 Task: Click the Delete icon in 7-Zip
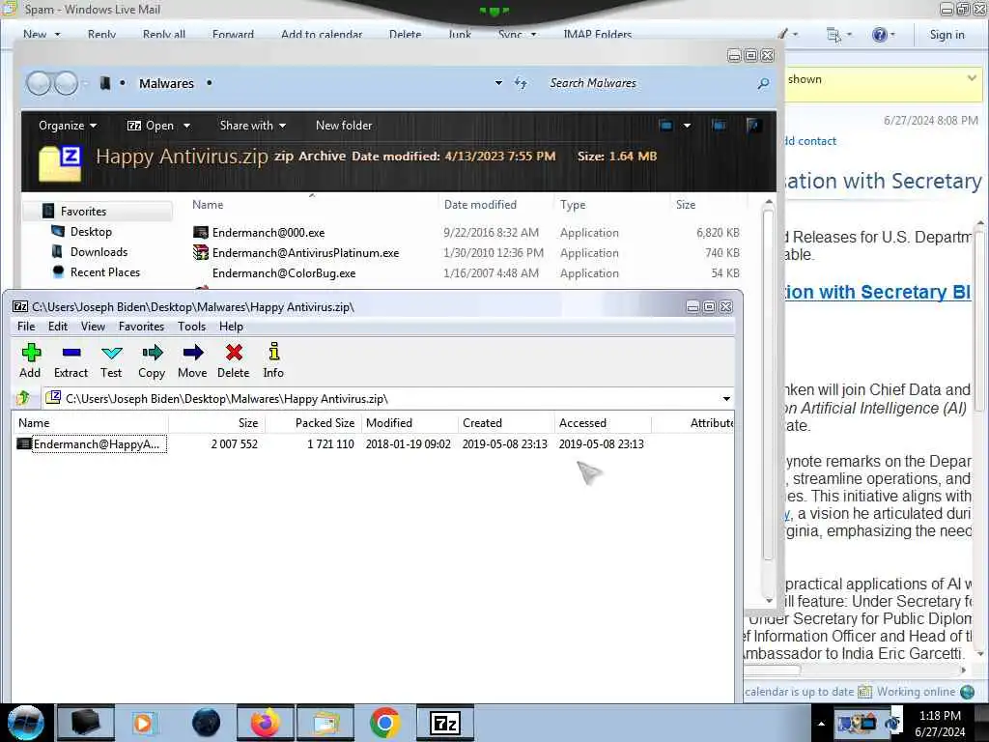234,353
